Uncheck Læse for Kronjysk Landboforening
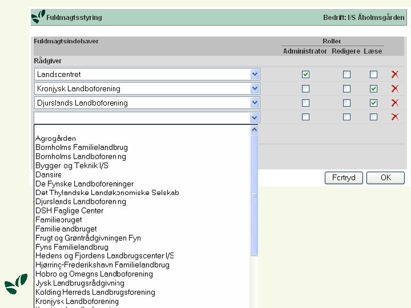Viewport: 411px width, 308px height. [x=373, y=88]
